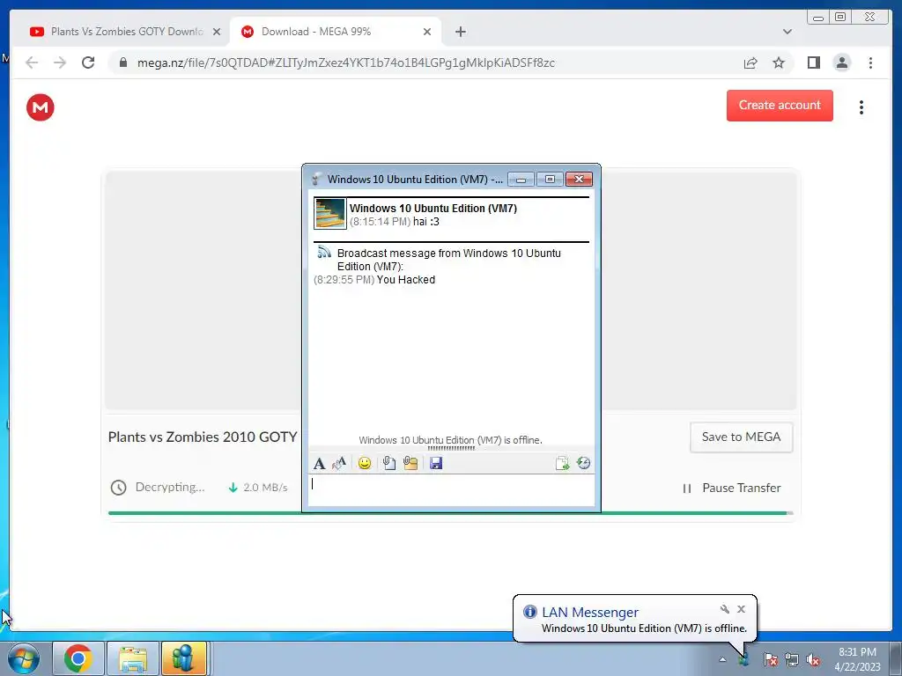Click the LAN Messenger tray icon
Image resolution: width=902 pixels, height=676 pixels.
click(x=743, y=659)
